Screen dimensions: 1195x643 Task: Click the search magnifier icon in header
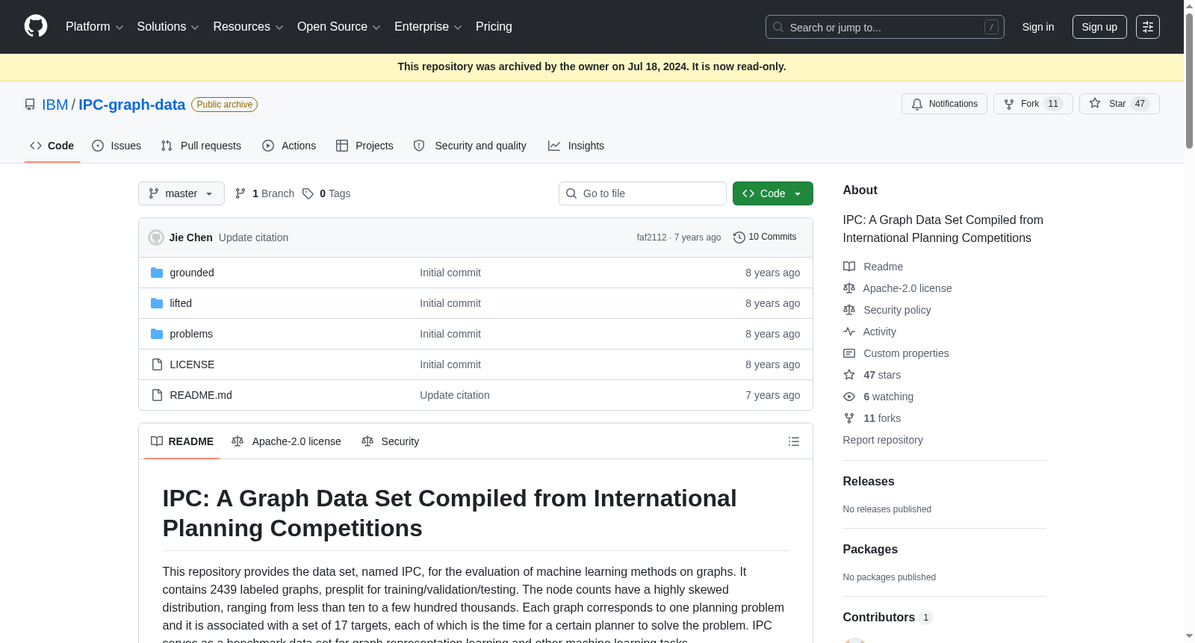(778, 27)
